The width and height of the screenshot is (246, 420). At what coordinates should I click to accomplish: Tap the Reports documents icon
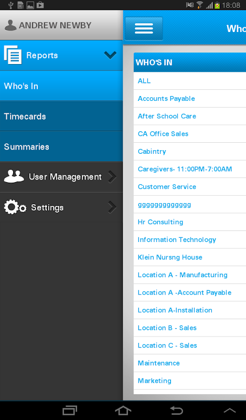point(13,55)
